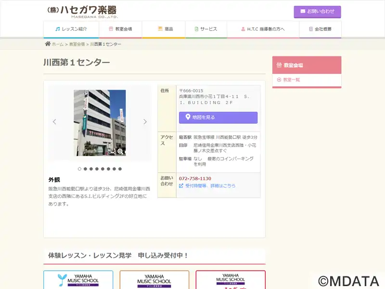This screenshot has width=385, height=289.
Task: Click the external link icon
Action: [181, 186]
